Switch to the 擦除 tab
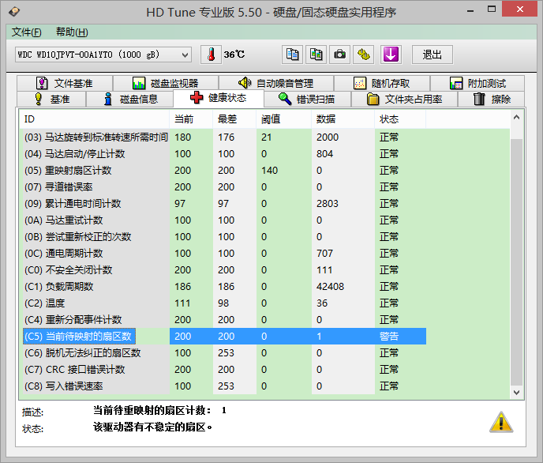The height and width of the screenshot is (463, 543). pyautogui.click(x=492, y=100)
